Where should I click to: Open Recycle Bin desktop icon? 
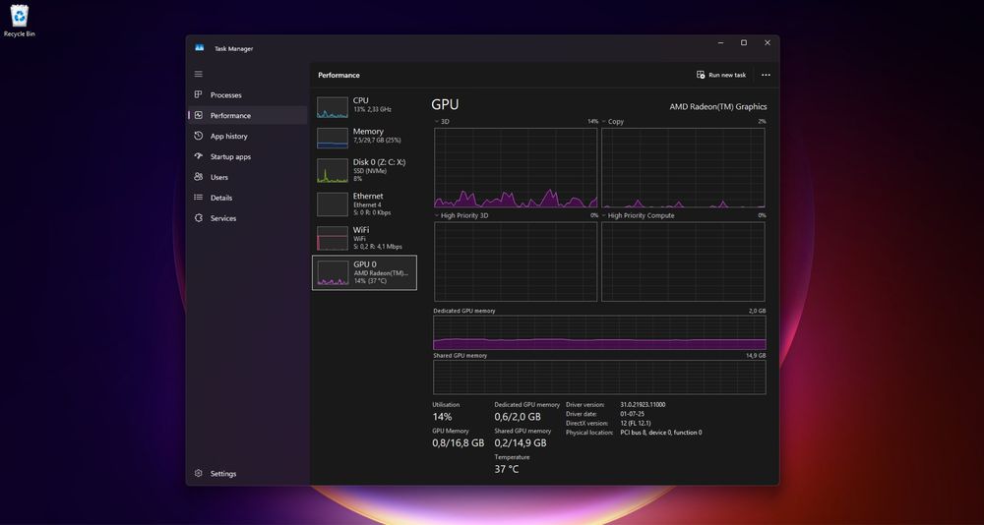pos(20,21)
